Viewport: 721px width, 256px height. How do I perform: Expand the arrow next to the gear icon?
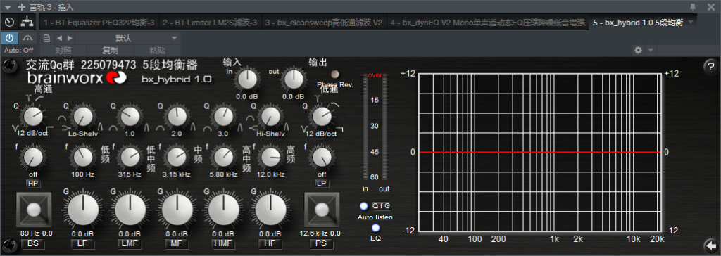tap(650, 50)
